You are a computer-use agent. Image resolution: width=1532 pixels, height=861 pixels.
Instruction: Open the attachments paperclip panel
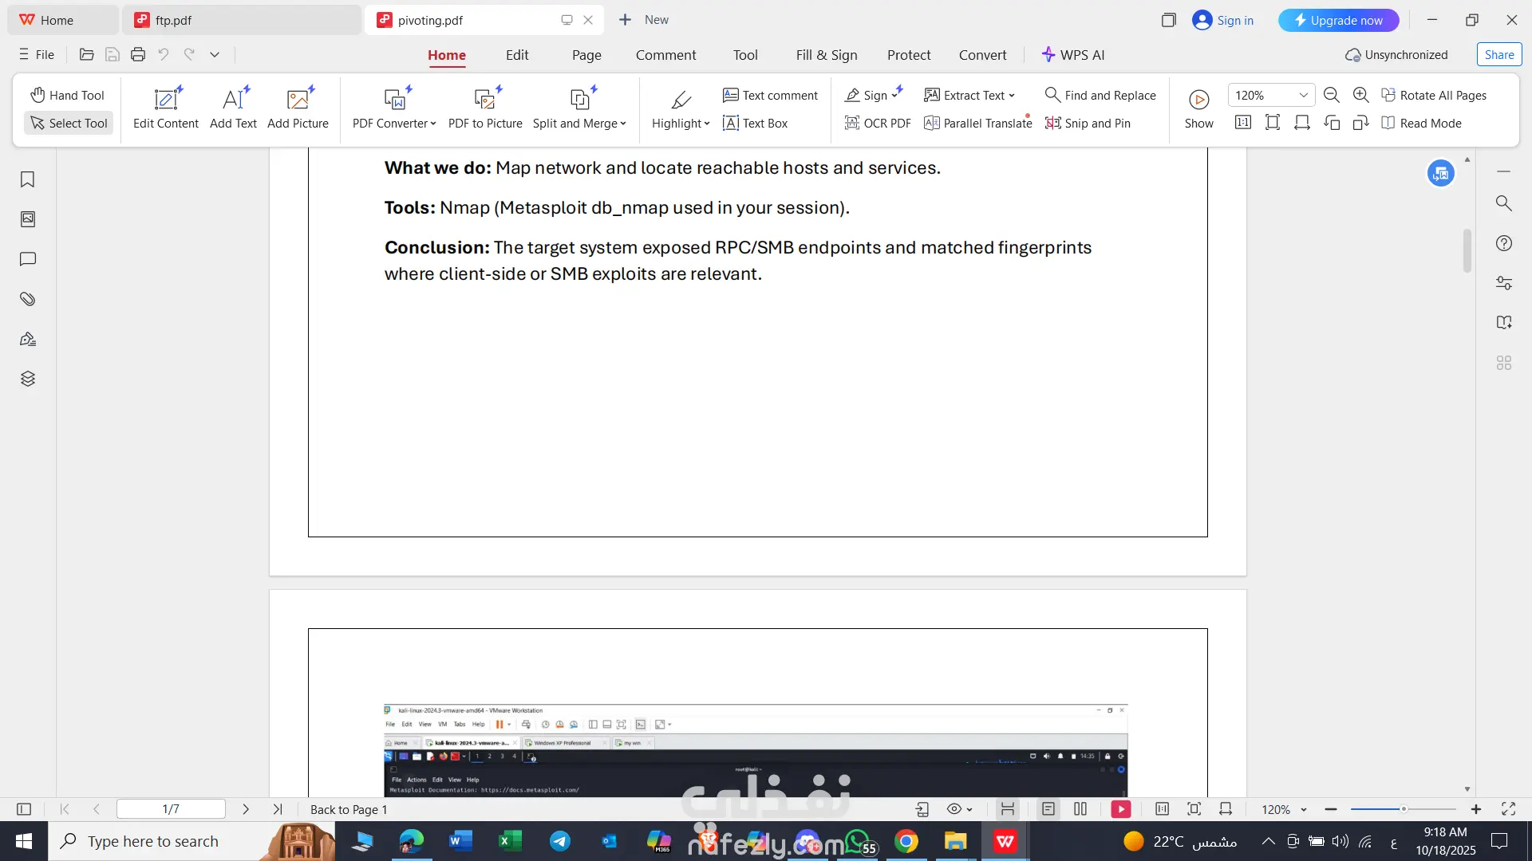tap(27, 299)
